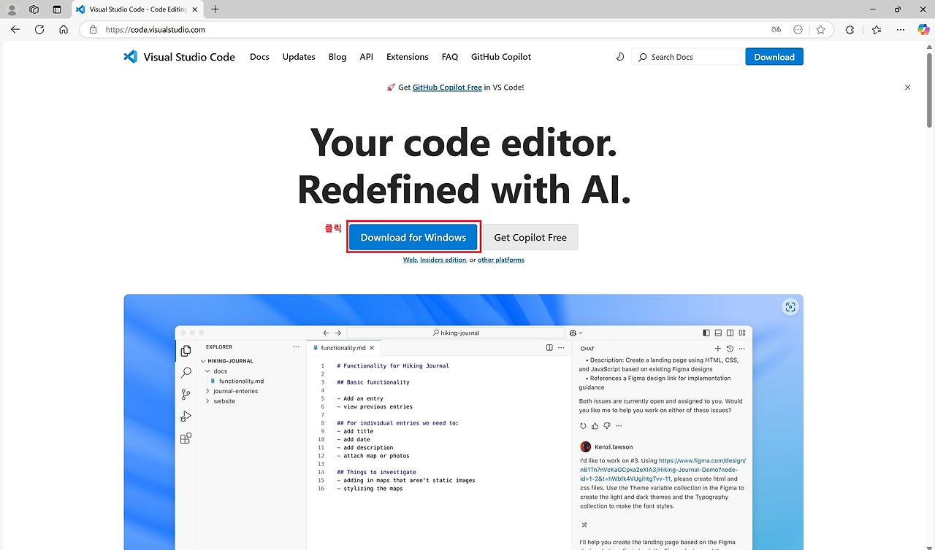
Task: Click the visual search icon on the hero image
Action: pos(790,307)
